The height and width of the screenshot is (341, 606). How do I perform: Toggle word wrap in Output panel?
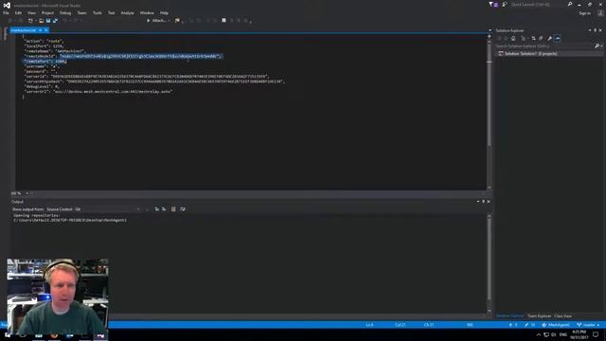183,209
